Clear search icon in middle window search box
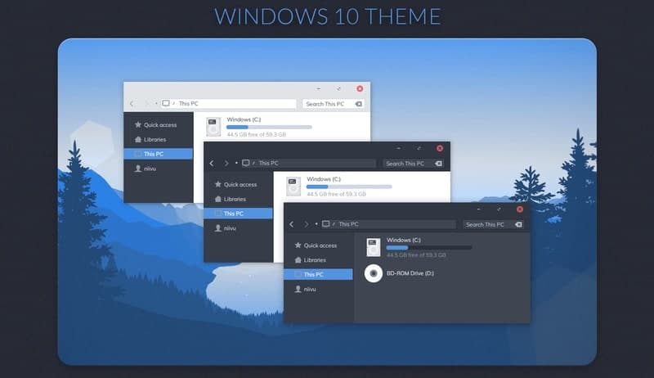 (x=438, y=164)
